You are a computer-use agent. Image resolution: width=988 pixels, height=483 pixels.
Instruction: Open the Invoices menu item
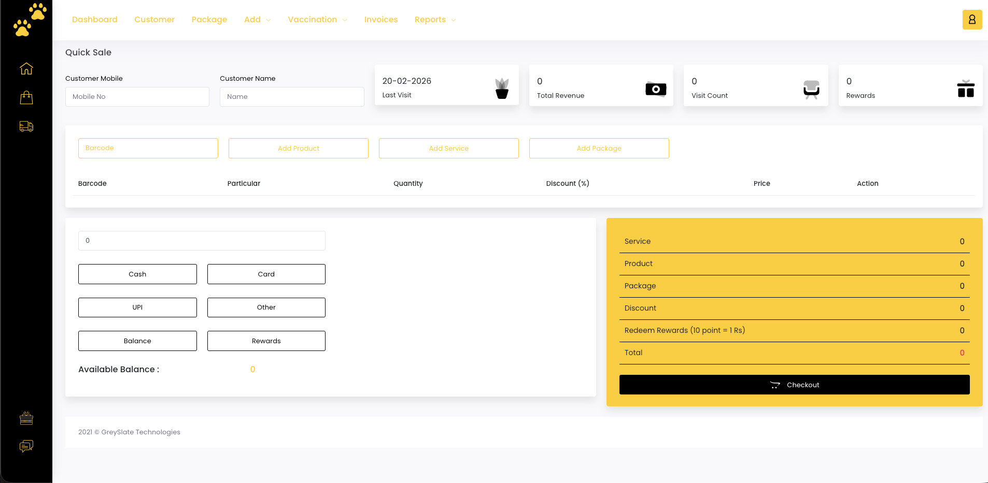click(x=380, y=20)
